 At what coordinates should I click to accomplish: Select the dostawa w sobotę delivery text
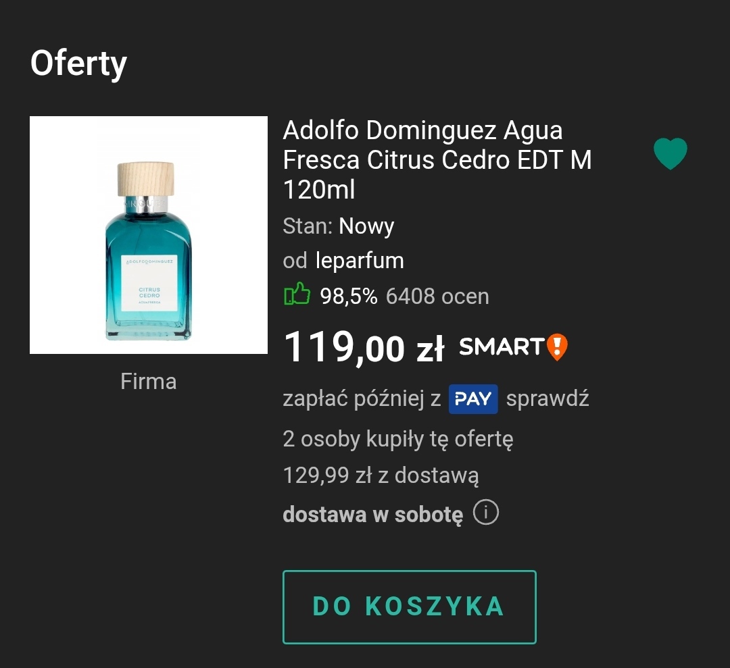coord(372,514)
